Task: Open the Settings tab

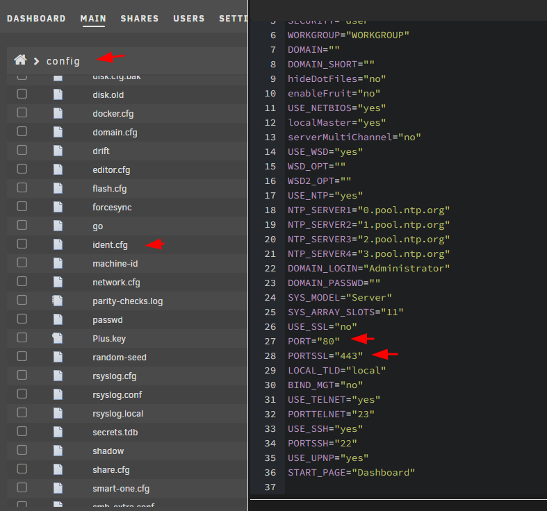Action: tap(233, 19)
